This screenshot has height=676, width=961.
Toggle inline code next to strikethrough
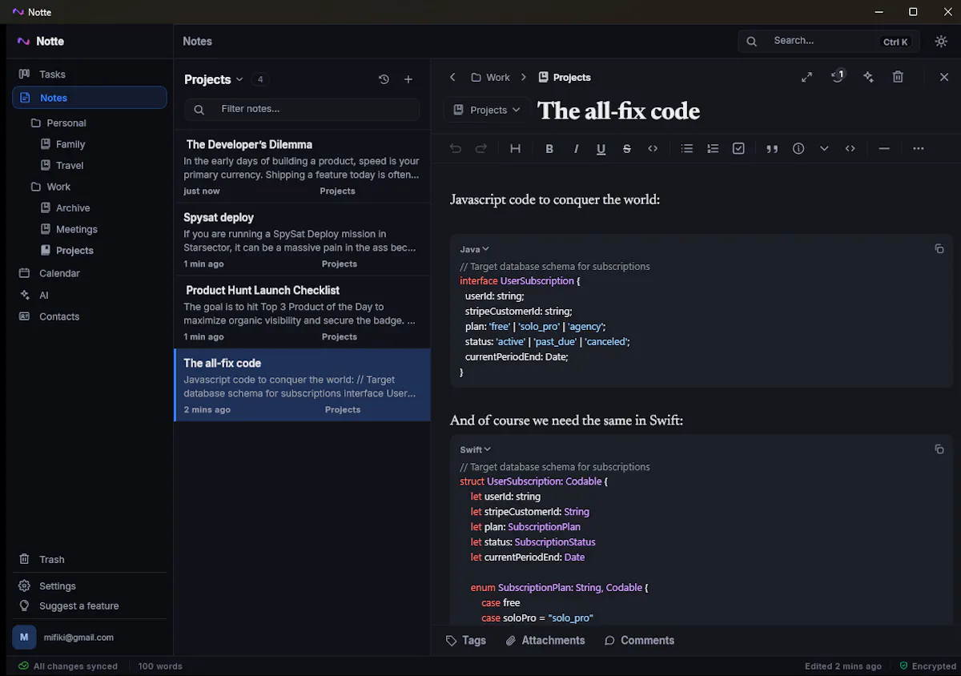[653, 148]
